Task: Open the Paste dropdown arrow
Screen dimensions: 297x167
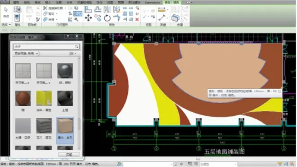Action: coord(29,19)
